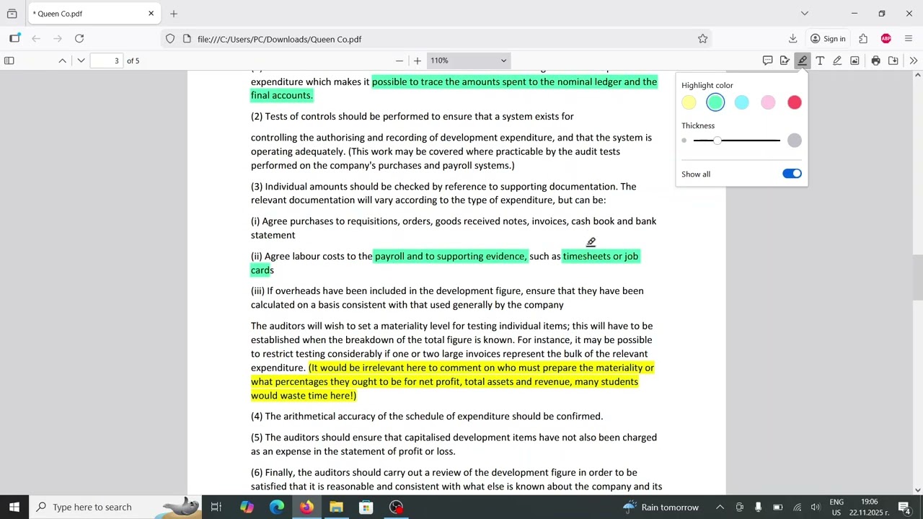
Task: Open the Windows Start menu
Action: tap(14, 507)
